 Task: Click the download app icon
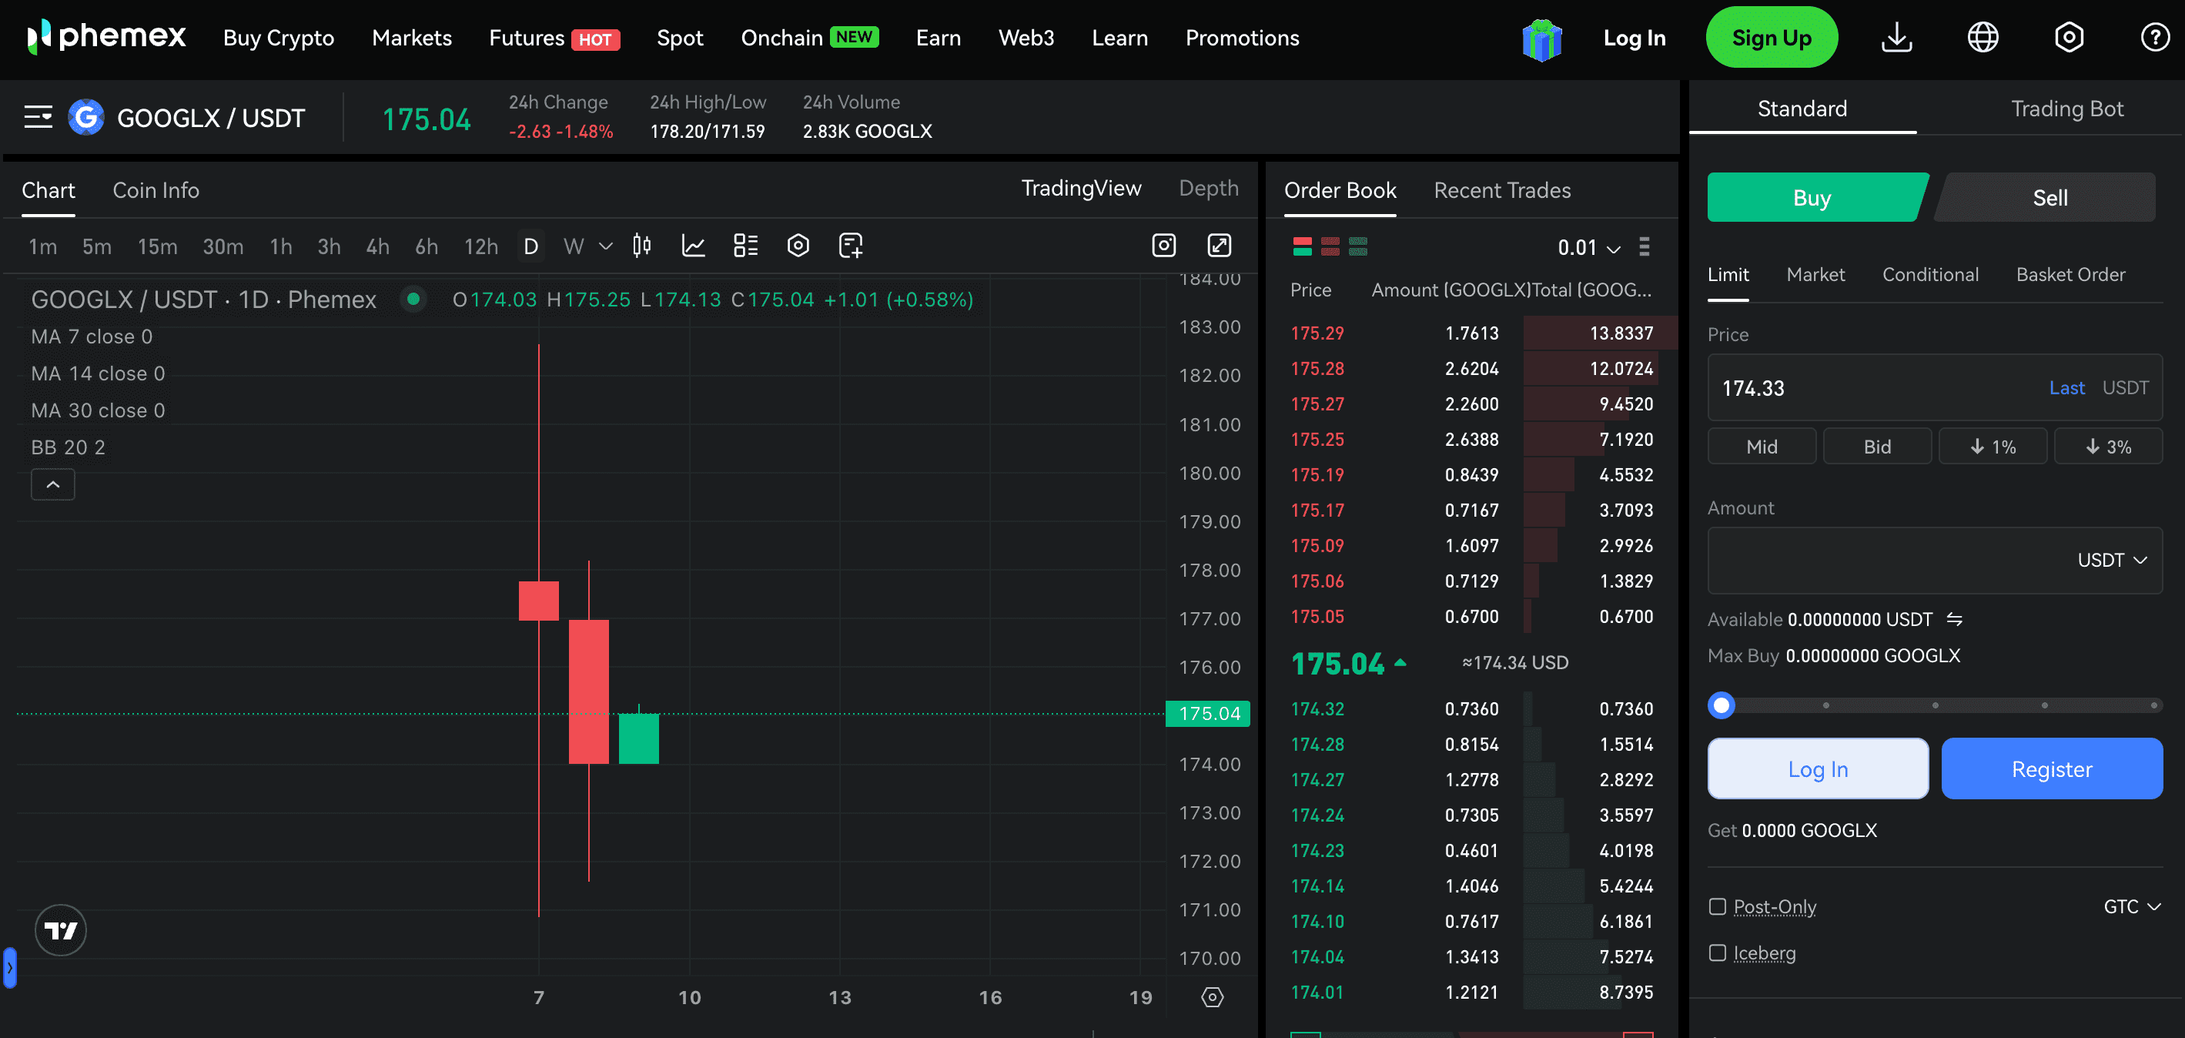[1896, 39]
